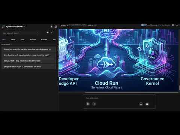Click the theme toggle icon beside the Agent Development Kit title

51,27
